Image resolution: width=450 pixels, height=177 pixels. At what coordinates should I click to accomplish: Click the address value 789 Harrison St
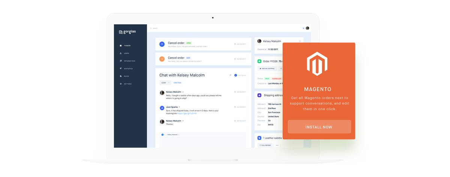(274, 104)
